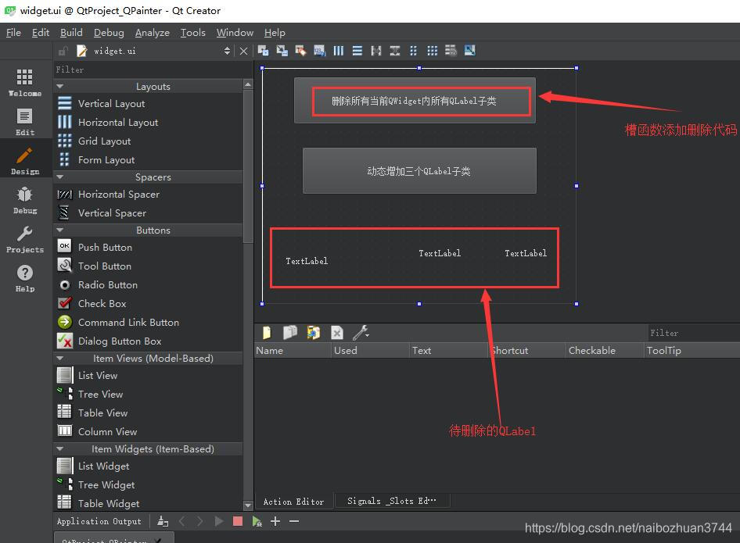Screen dimensions: 740x543
Task: Select Design mode icon
Action: [24, 161]
